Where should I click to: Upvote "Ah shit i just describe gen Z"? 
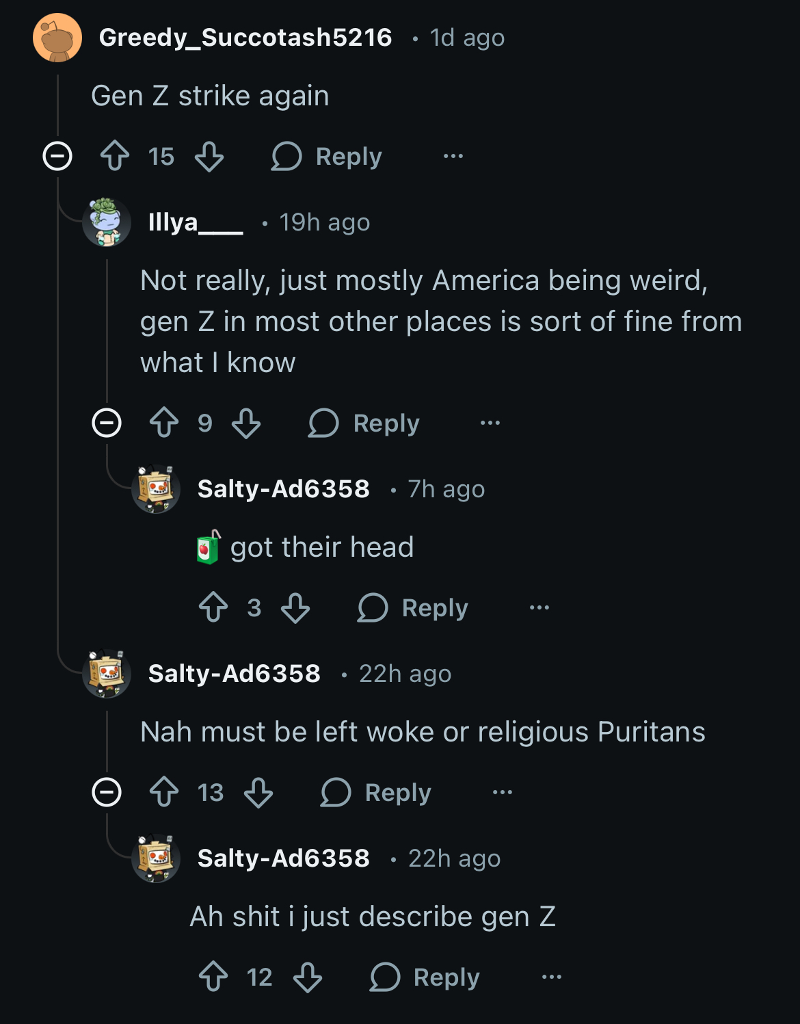213,977
